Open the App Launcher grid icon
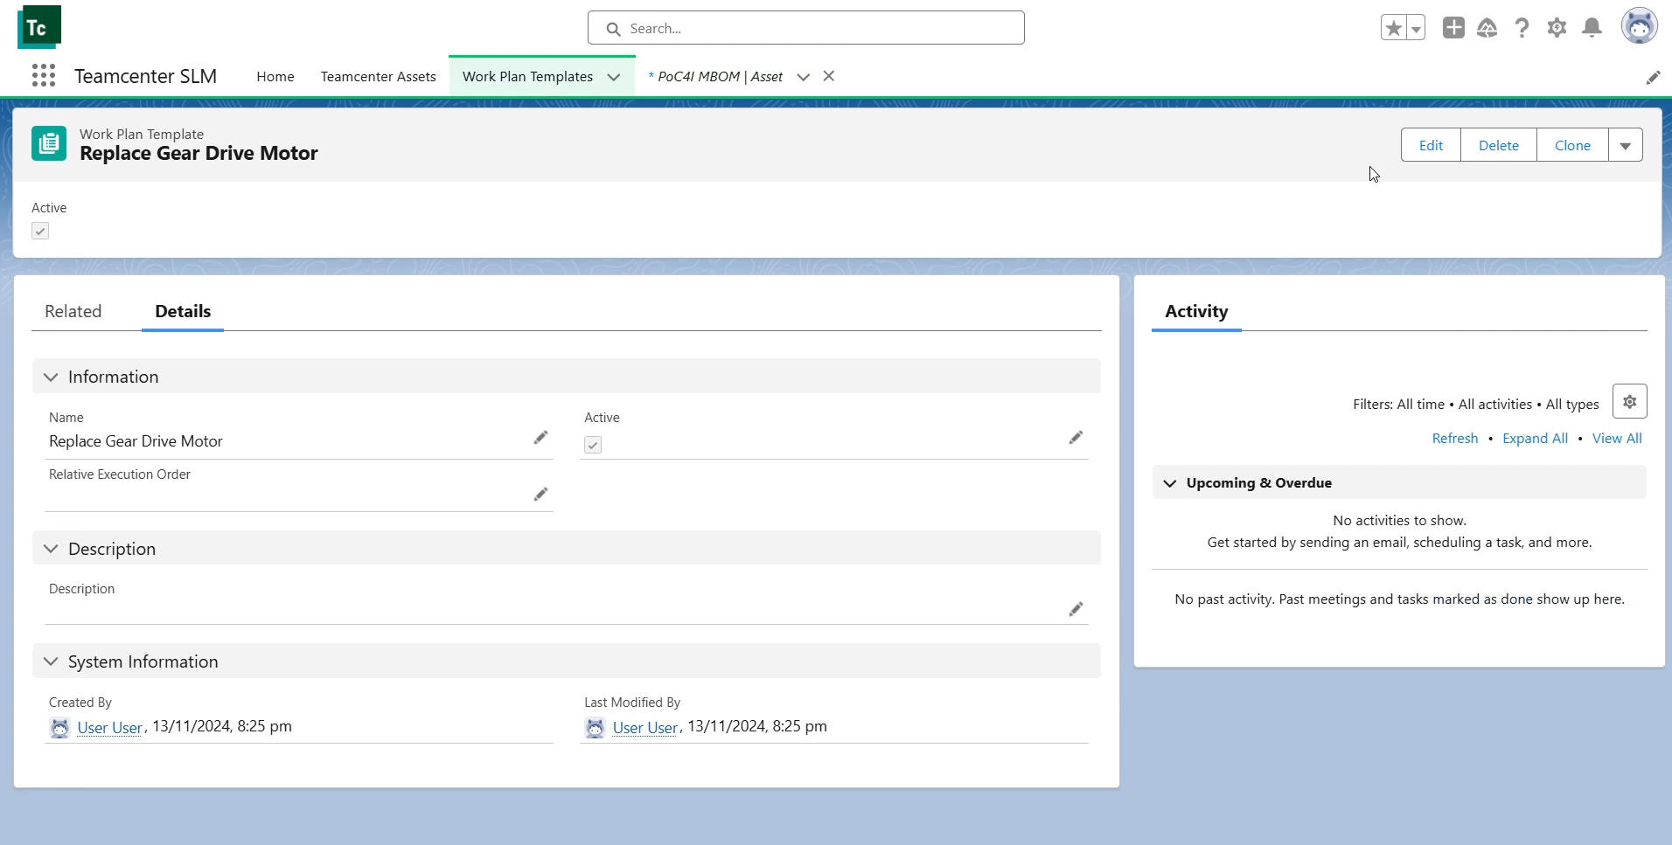Viewport: 1672px width, 845px height. [44, 76]
